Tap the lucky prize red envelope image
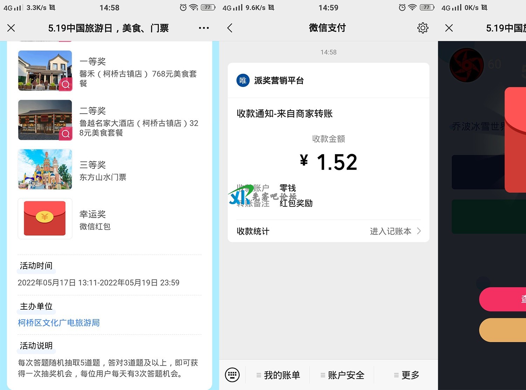The height and width of the screenshot is (390, 526). click(45, 218)
